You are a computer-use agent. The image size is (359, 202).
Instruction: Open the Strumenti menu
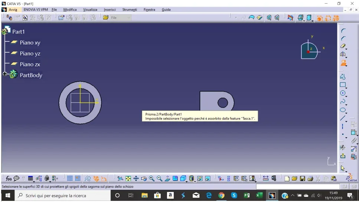click(x=130, y=10)
